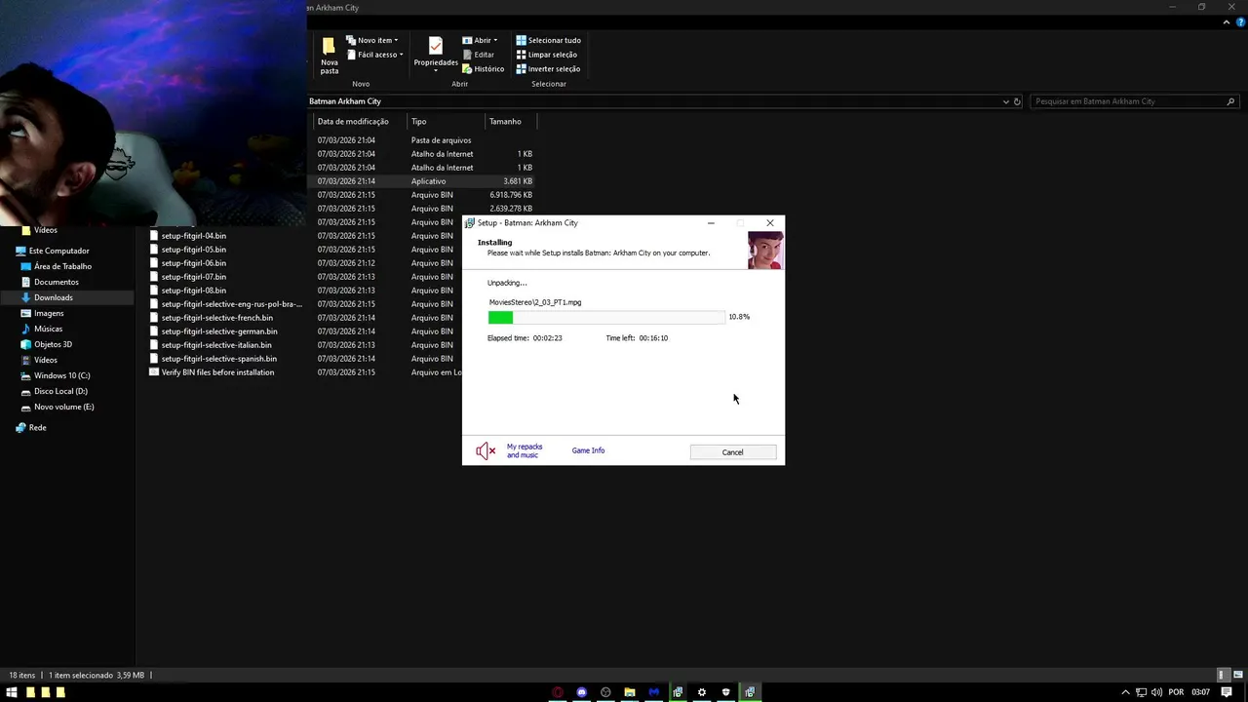Open the network icon in system tray
The image size is (1248, 702).
(x=1141, y=692)
